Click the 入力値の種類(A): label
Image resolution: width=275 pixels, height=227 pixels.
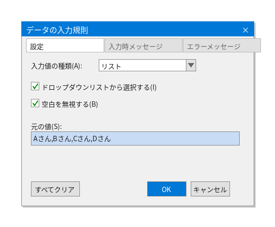pos(57,66)
